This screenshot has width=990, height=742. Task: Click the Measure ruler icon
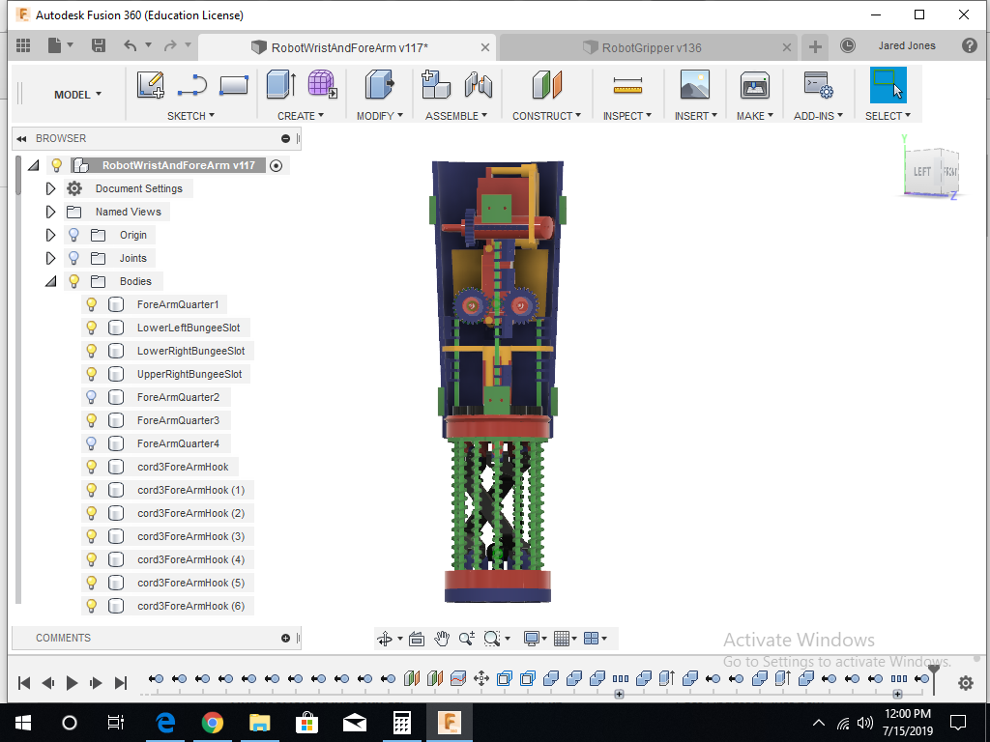[627, 86]
